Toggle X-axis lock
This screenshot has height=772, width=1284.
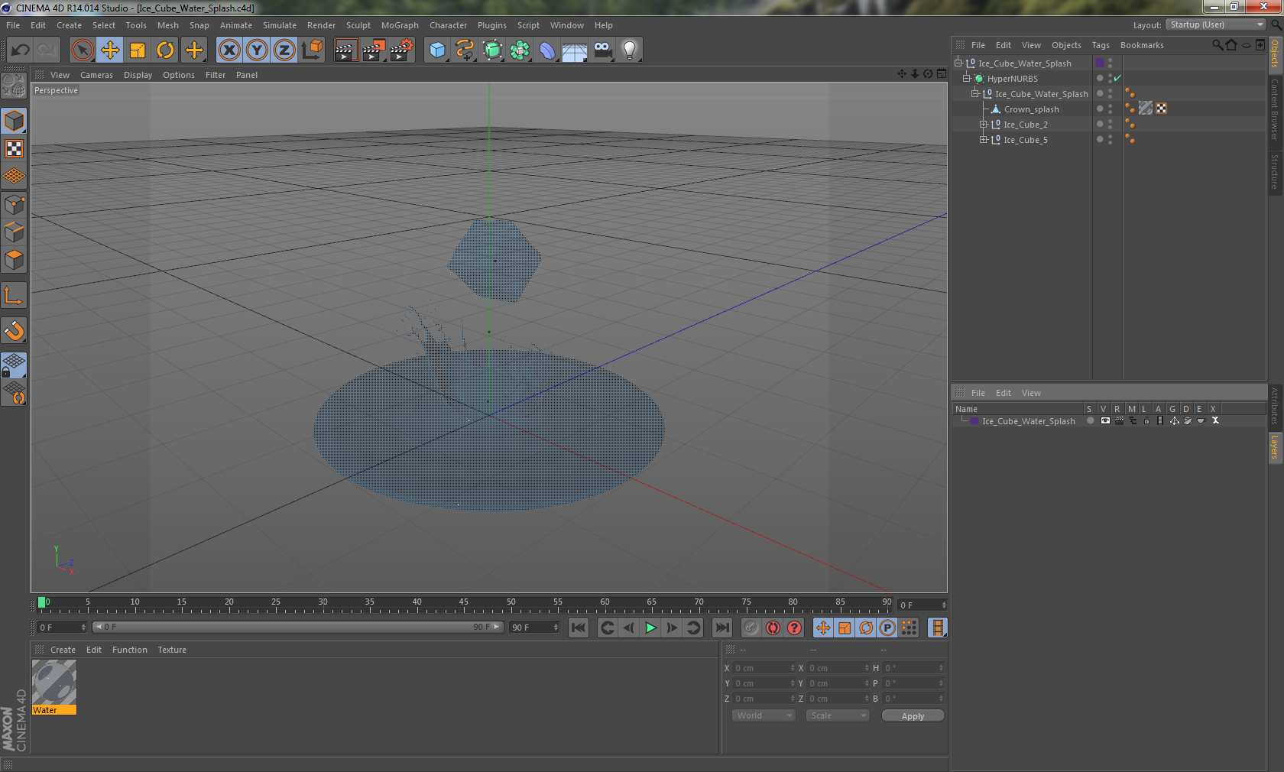click(x=229, y=50)
